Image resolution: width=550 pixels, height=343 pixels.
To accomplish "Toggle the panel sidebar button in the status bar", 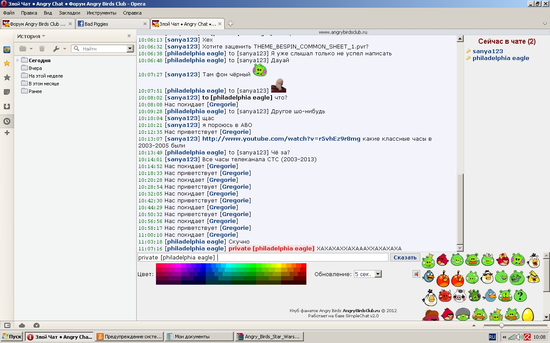I will (7, 325).
